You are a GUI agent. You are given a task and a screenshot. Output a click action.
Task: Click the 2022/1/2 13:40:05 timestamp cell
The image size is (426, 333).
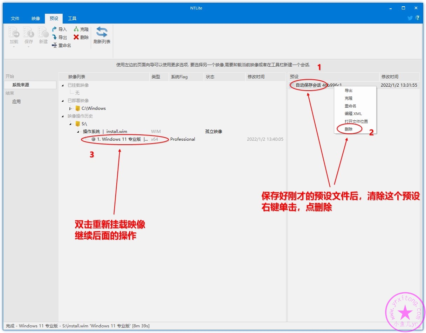[x=265, y=139]
